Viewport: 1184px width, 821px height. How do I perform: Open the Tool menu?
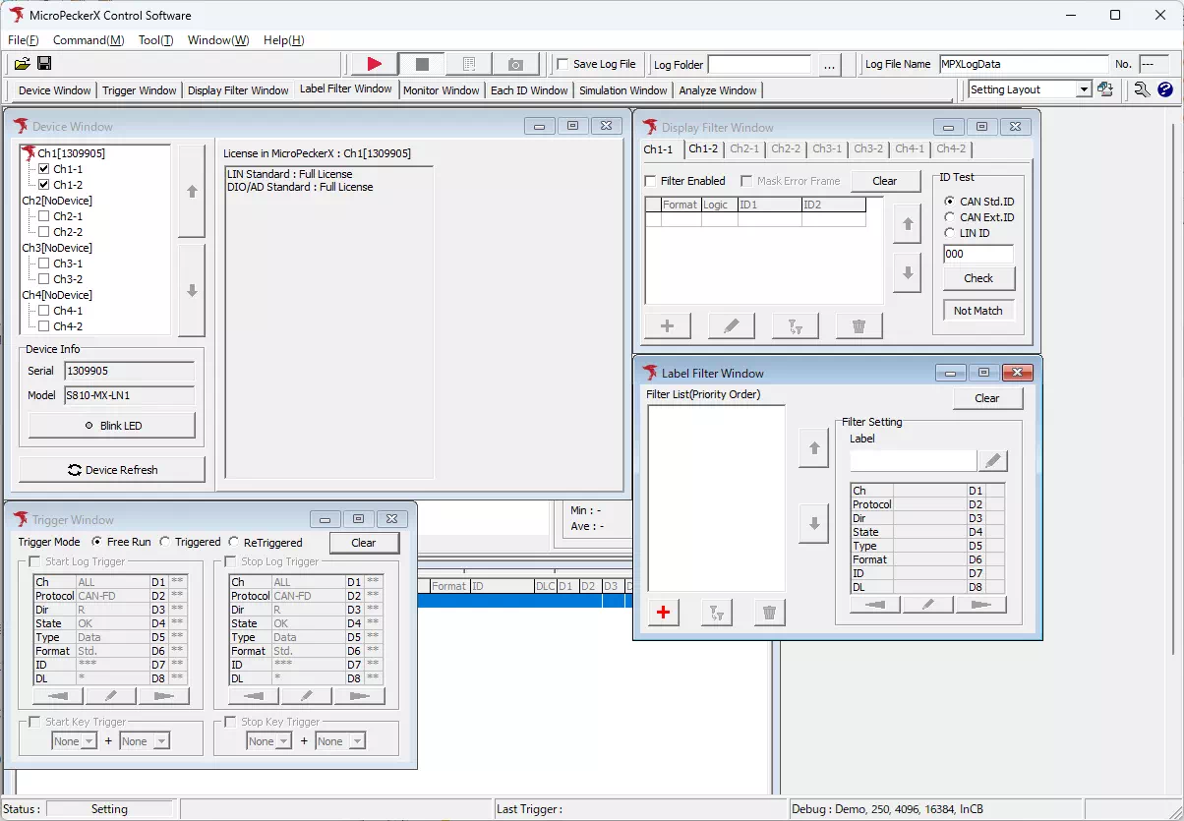pyautogui.click(x=155, y=40)
